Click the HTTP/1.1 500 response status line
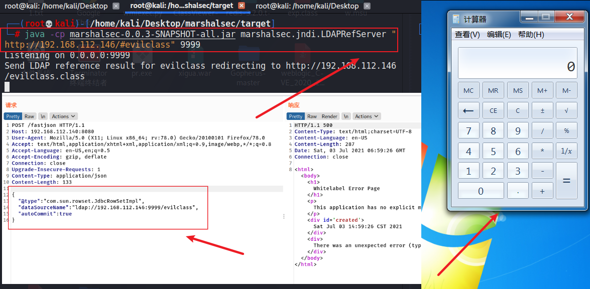 [313, 125]
